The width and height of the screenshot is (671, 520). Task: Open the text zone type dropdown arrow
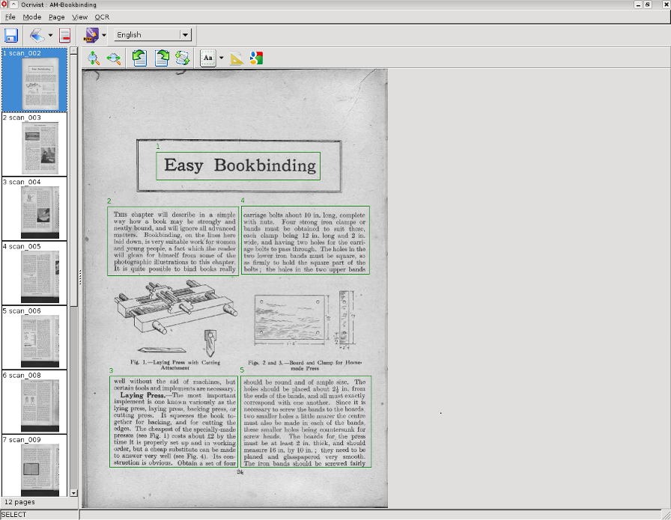pos(222,58)
